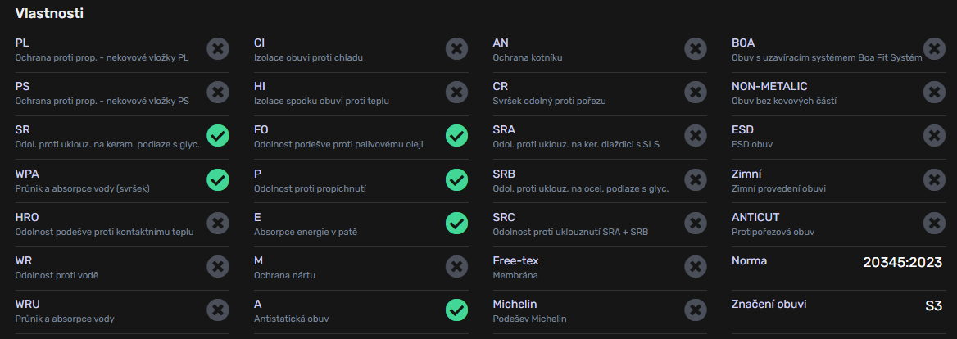Click the green check for E property
This screenshot has height=339, width=957.
pyautogui.click(x=456, y=224)
